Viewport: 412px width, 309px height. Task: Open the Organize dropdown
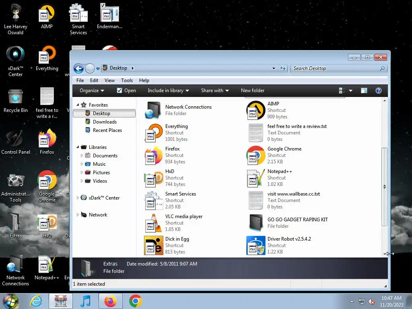point(92,91)
